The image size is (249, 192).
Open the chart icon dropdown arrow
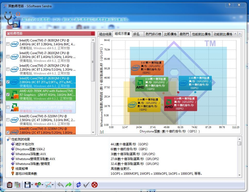[x=53, y=185]
